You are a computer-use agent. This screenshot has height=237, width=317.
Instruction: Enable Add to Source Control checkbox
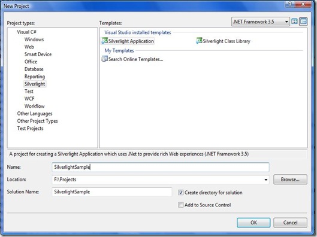[180, 205]
